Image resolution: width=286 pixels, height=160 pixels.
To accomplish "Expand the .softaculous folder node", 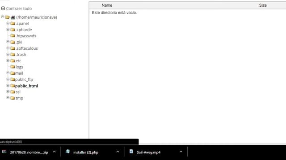I will pos(8,48).
